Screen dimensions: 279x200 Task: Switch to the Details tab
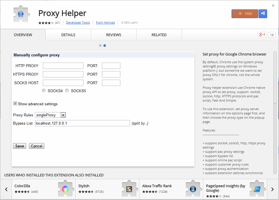pyautogui.click(x=68, y=35)
